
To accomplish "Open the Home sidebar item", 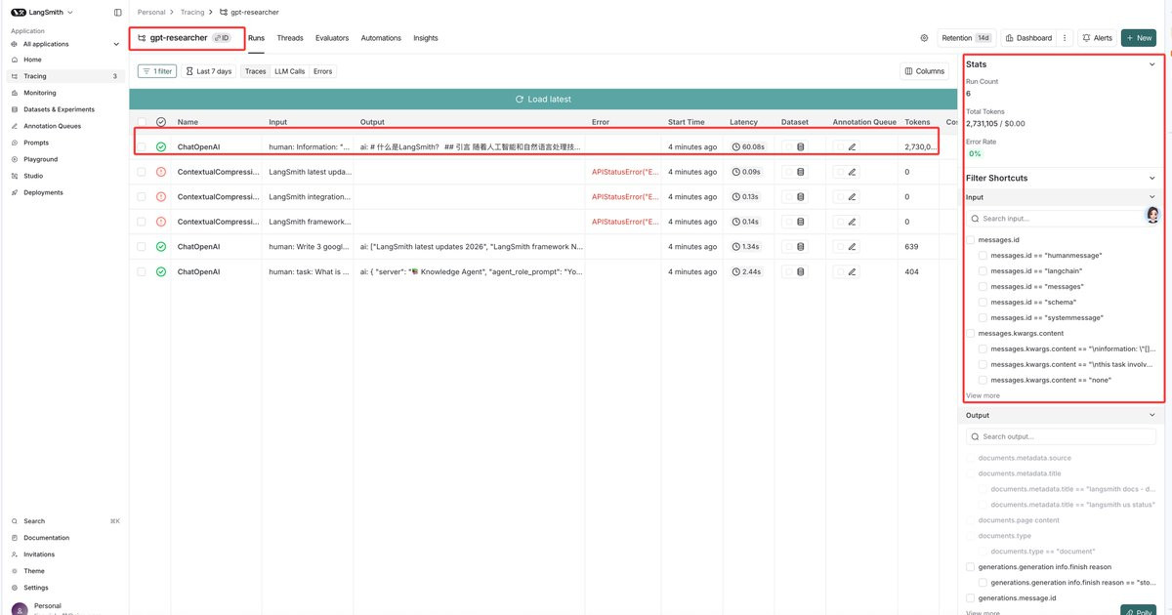I will click(x=32, y=60).
